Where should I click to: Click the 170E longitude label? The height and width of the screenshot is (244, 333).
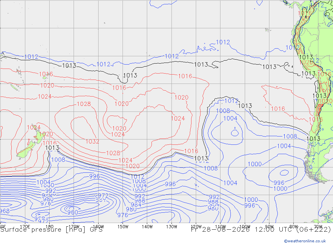click(x=25, y=227)
